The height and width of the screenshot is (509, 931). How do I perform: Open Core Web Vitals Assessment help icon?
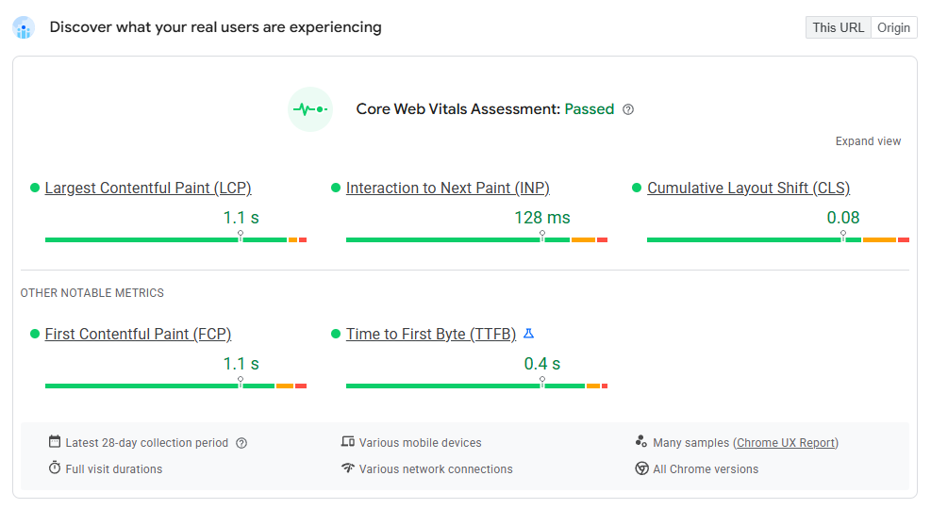(628, 109)
